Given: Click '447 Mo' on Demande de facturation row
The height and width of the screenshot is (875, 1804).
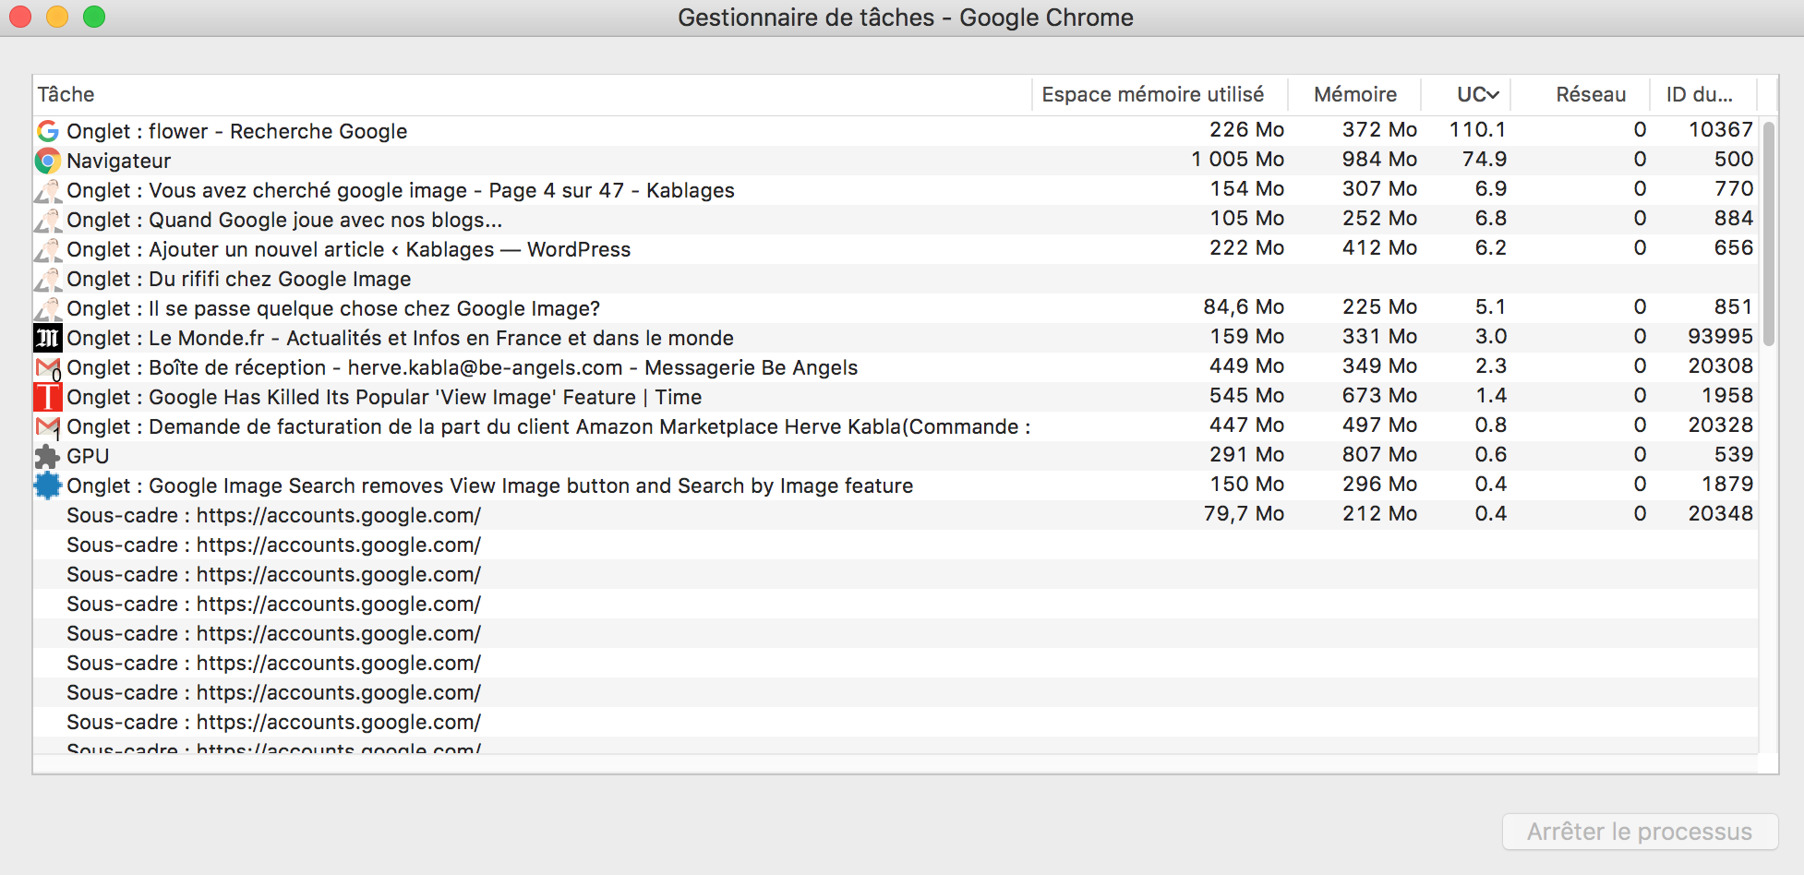Looking at the screenshot, I should click(1247, 425).
